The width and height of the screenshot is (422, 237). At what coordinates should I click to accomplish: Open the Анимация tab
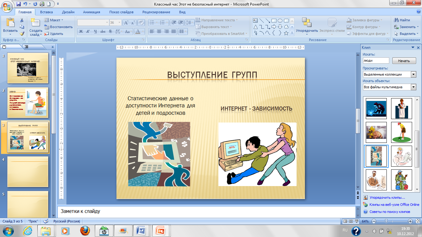pos(91,12)
